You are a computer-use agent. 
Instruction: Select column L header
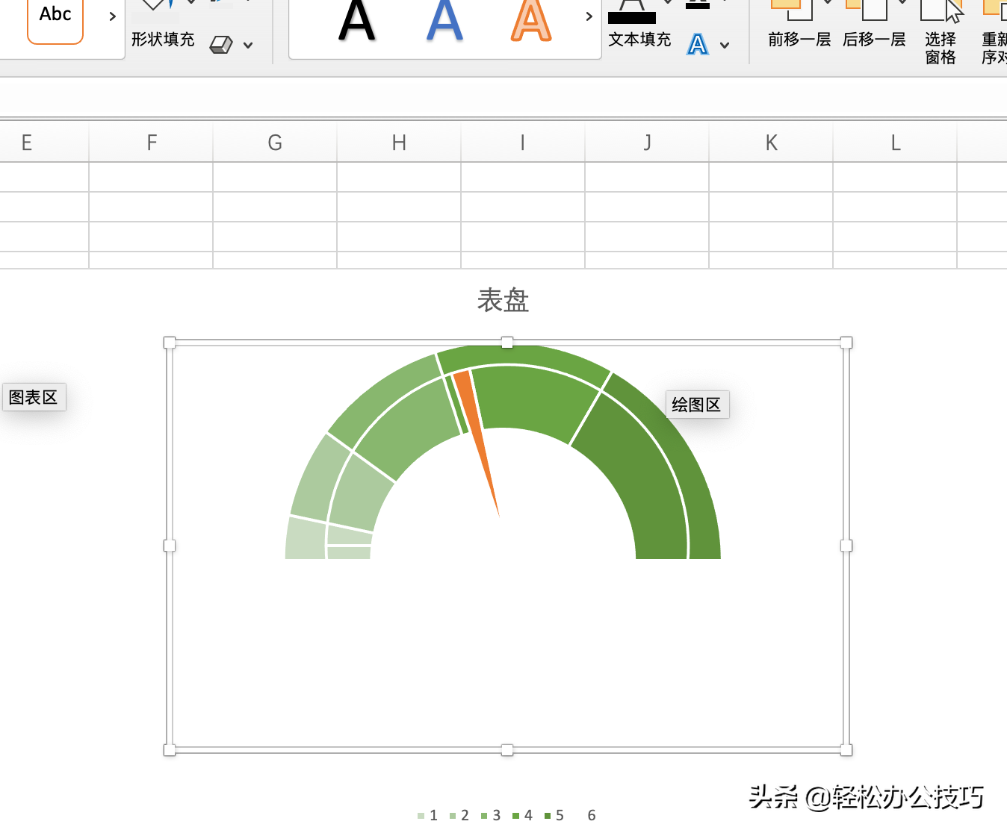895,143
